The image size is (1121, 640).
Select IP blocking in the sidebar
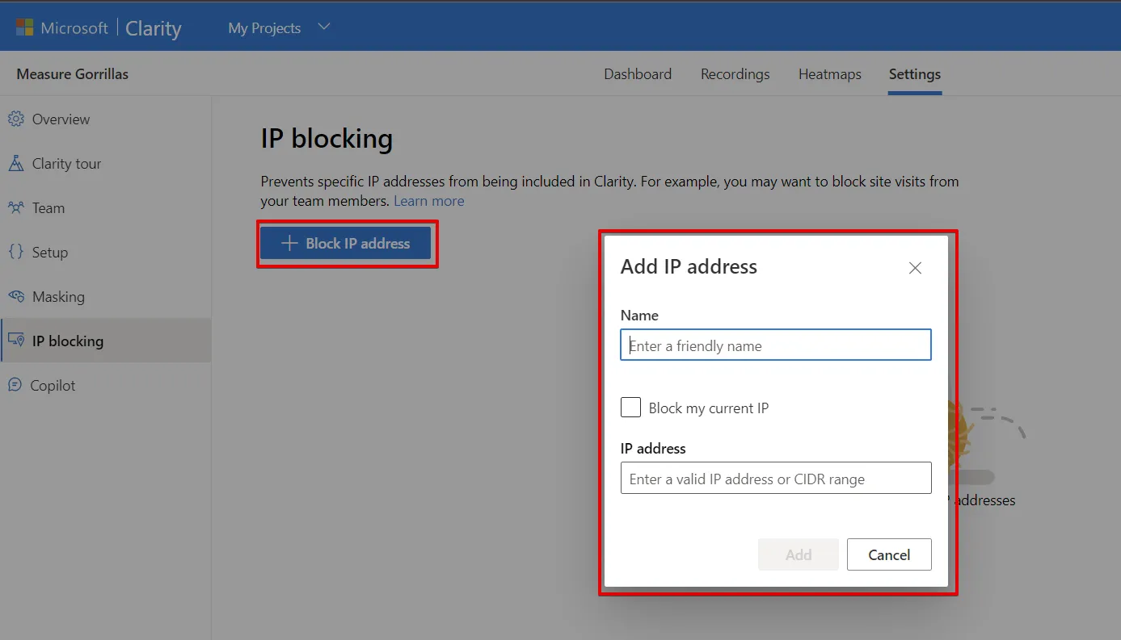pyautogui.click(x=105, y=341)
